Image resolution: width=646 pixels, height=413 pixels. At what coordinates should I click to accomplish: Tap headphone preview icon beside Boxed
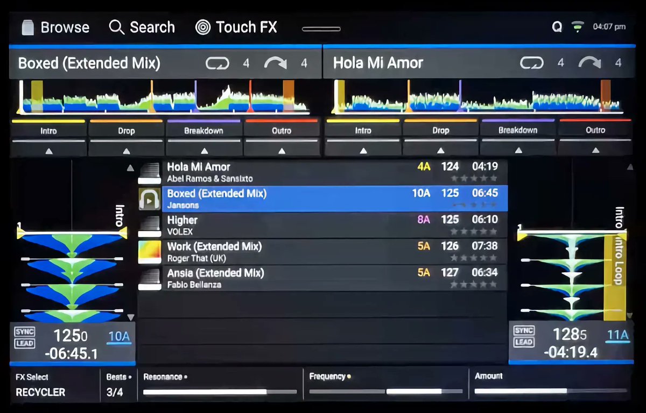150,199
